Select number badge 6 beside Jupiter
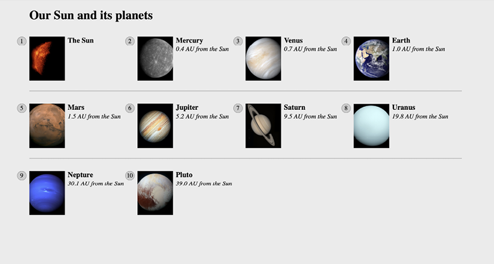Screen dimensions: 494x264 coord(130,108)
